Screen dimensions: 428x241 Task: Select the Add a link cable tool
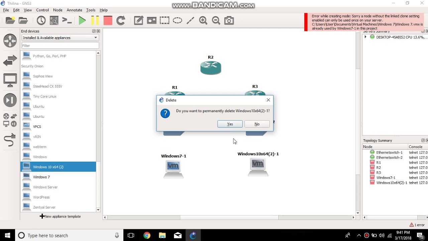[10, 140]
